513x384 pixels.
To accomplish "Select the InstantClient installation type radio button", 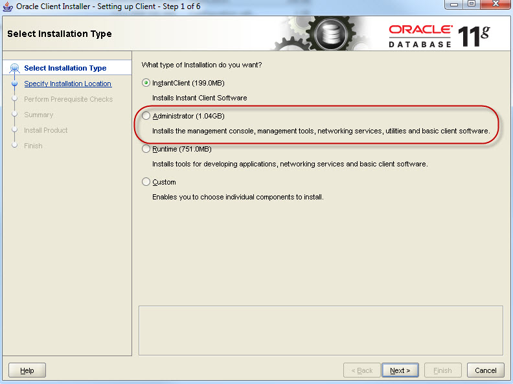I will (146, 83).
